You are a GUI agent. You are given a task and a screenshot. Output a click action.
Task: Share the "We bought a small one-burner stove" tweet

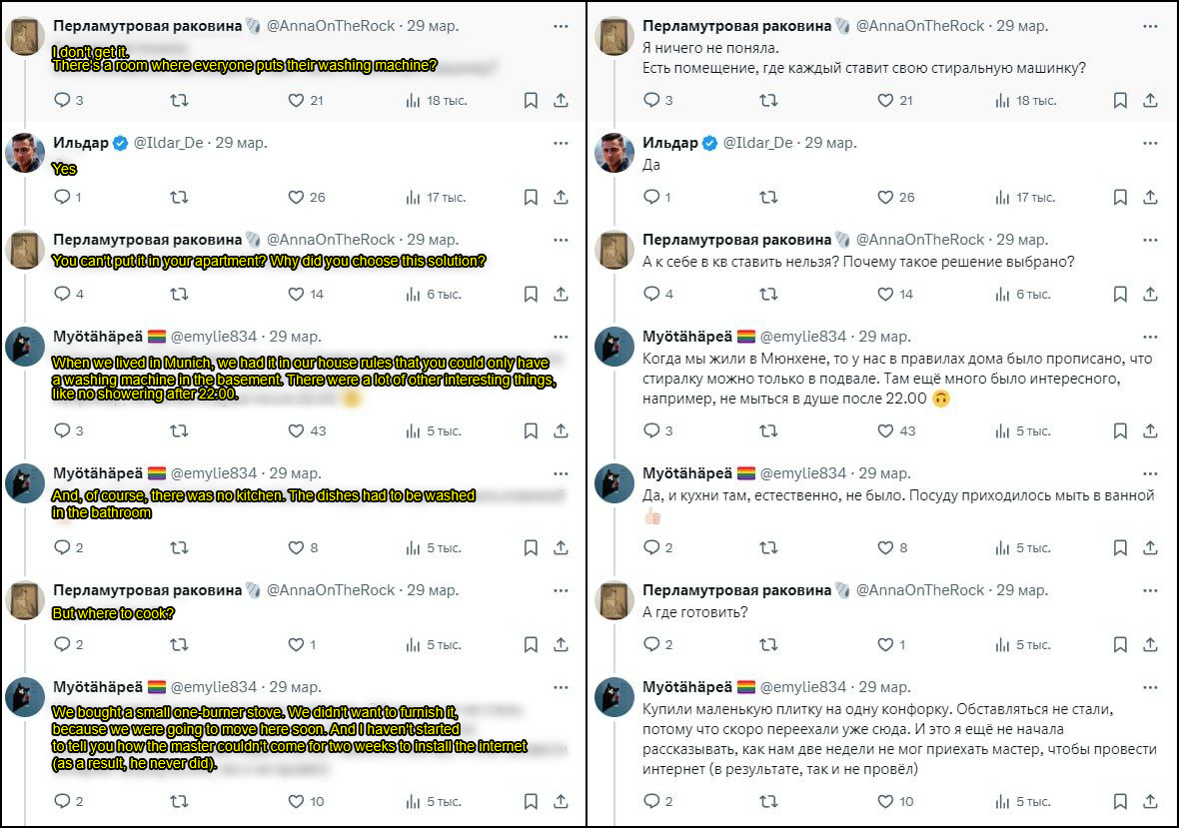(561, 801)
